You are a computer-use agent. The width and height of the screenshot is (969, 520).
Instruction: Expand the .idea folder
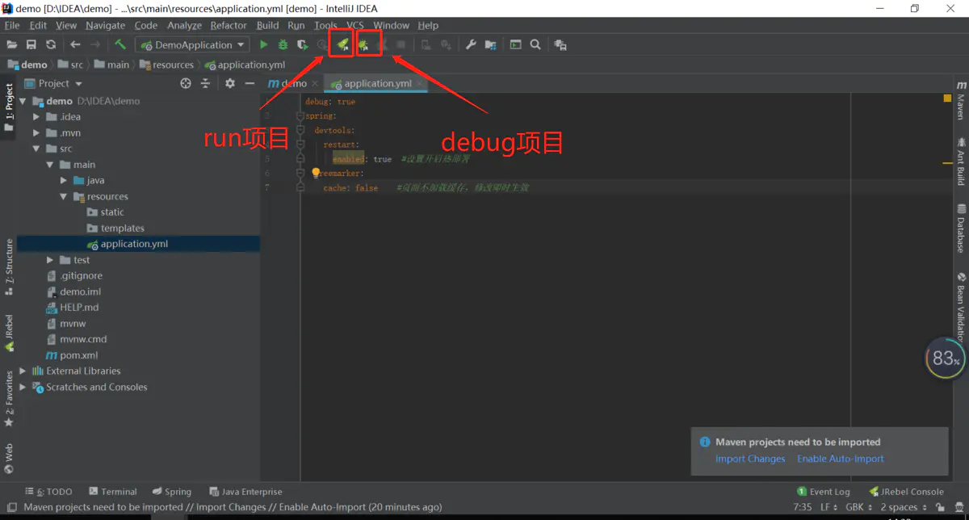pyautogui.click(x=36, y=117)
